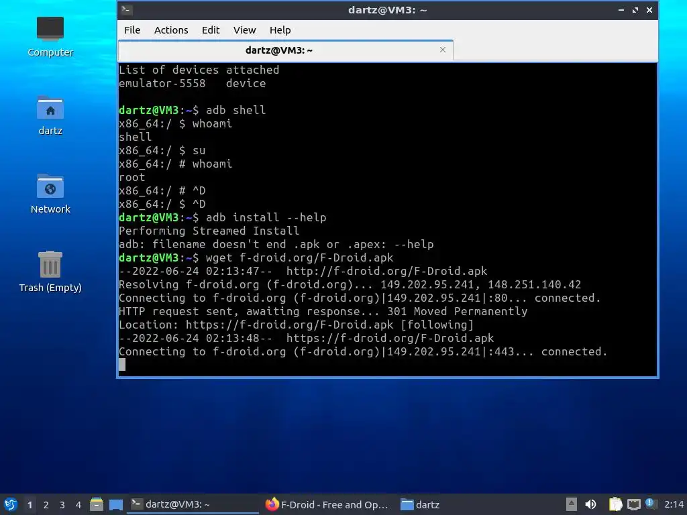Open the Help menu

coord(280,30)
